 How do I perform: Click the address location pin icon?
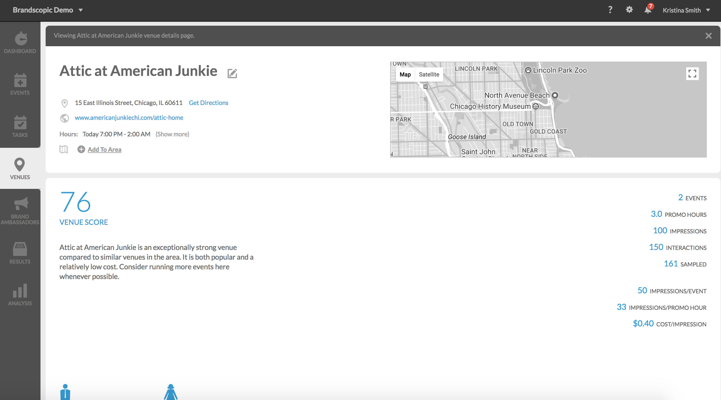point(65,103)
